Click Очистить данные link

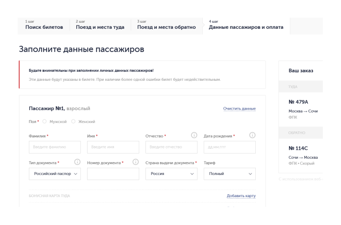(x=240, y=109)
